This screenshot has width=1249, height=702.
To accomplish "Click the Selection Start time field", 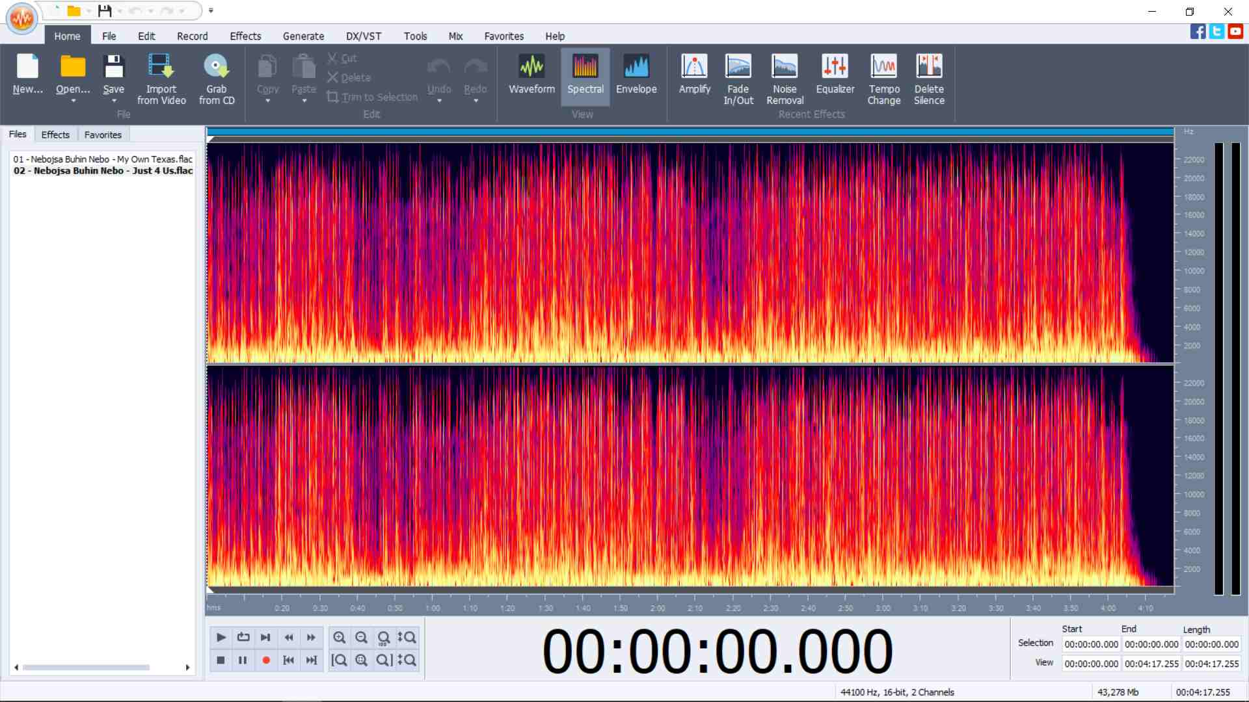I will [x=1091, y=644].
